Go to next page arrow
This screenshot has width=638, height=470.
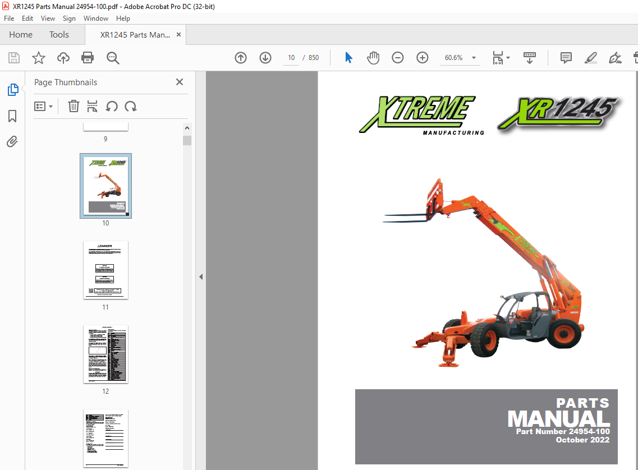[265, 58]
